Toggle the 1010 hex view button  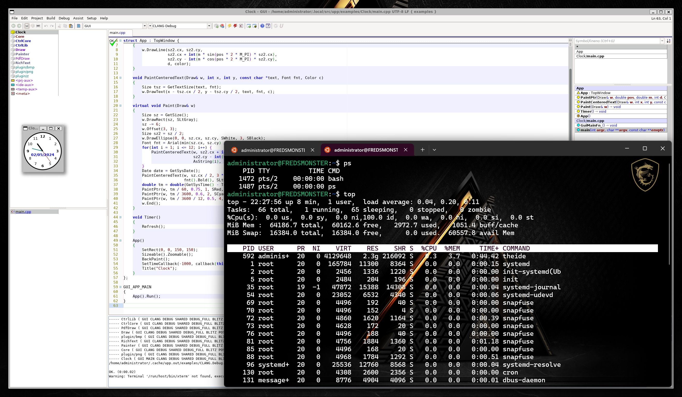(x=38, y=26)
